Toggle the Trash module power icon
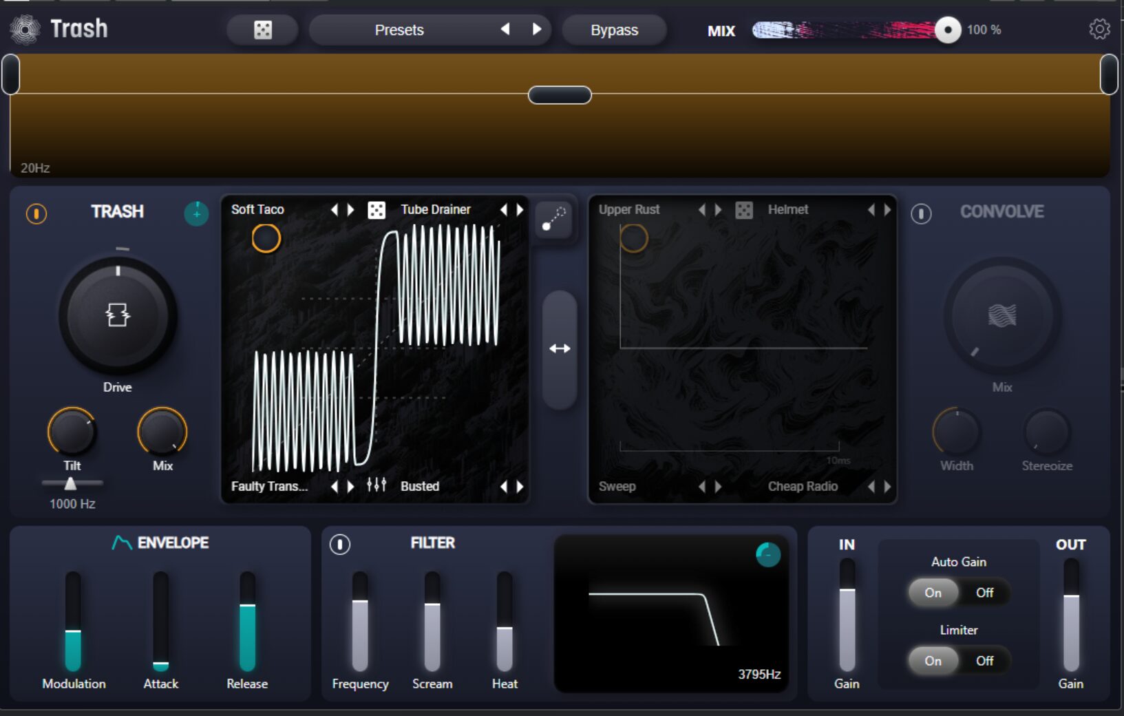1124x716 pixels. (36, 213)
